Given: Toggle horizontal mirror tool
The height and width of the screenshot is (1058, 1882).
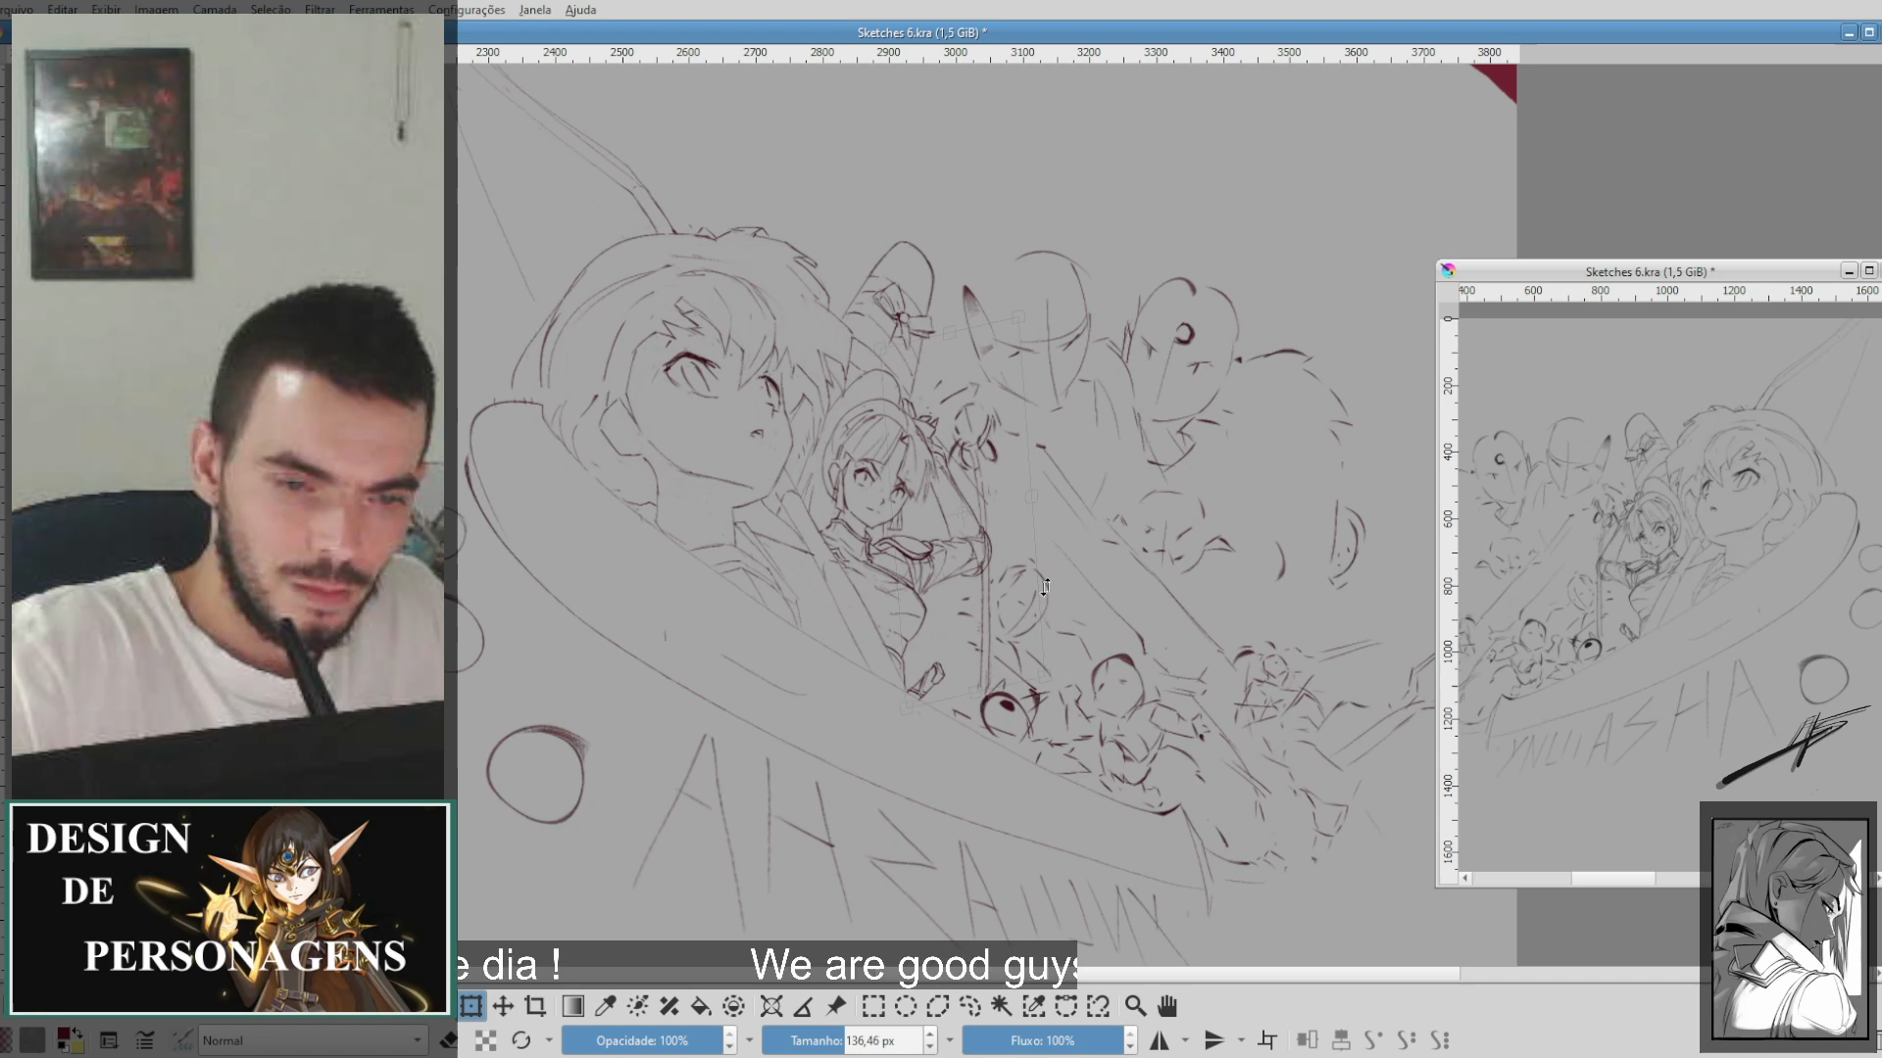Looking at the screenshot, I should point(1160,1040).
